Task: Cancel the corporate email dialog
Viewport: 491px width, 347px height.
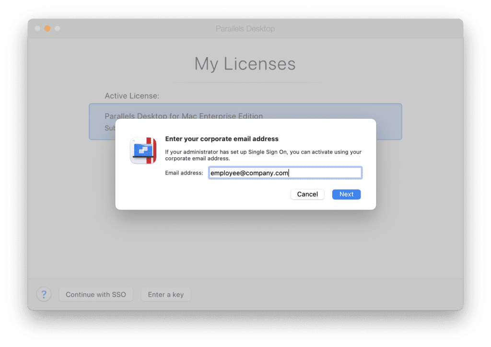Action: pyautogui.click(x=307, y=194)
